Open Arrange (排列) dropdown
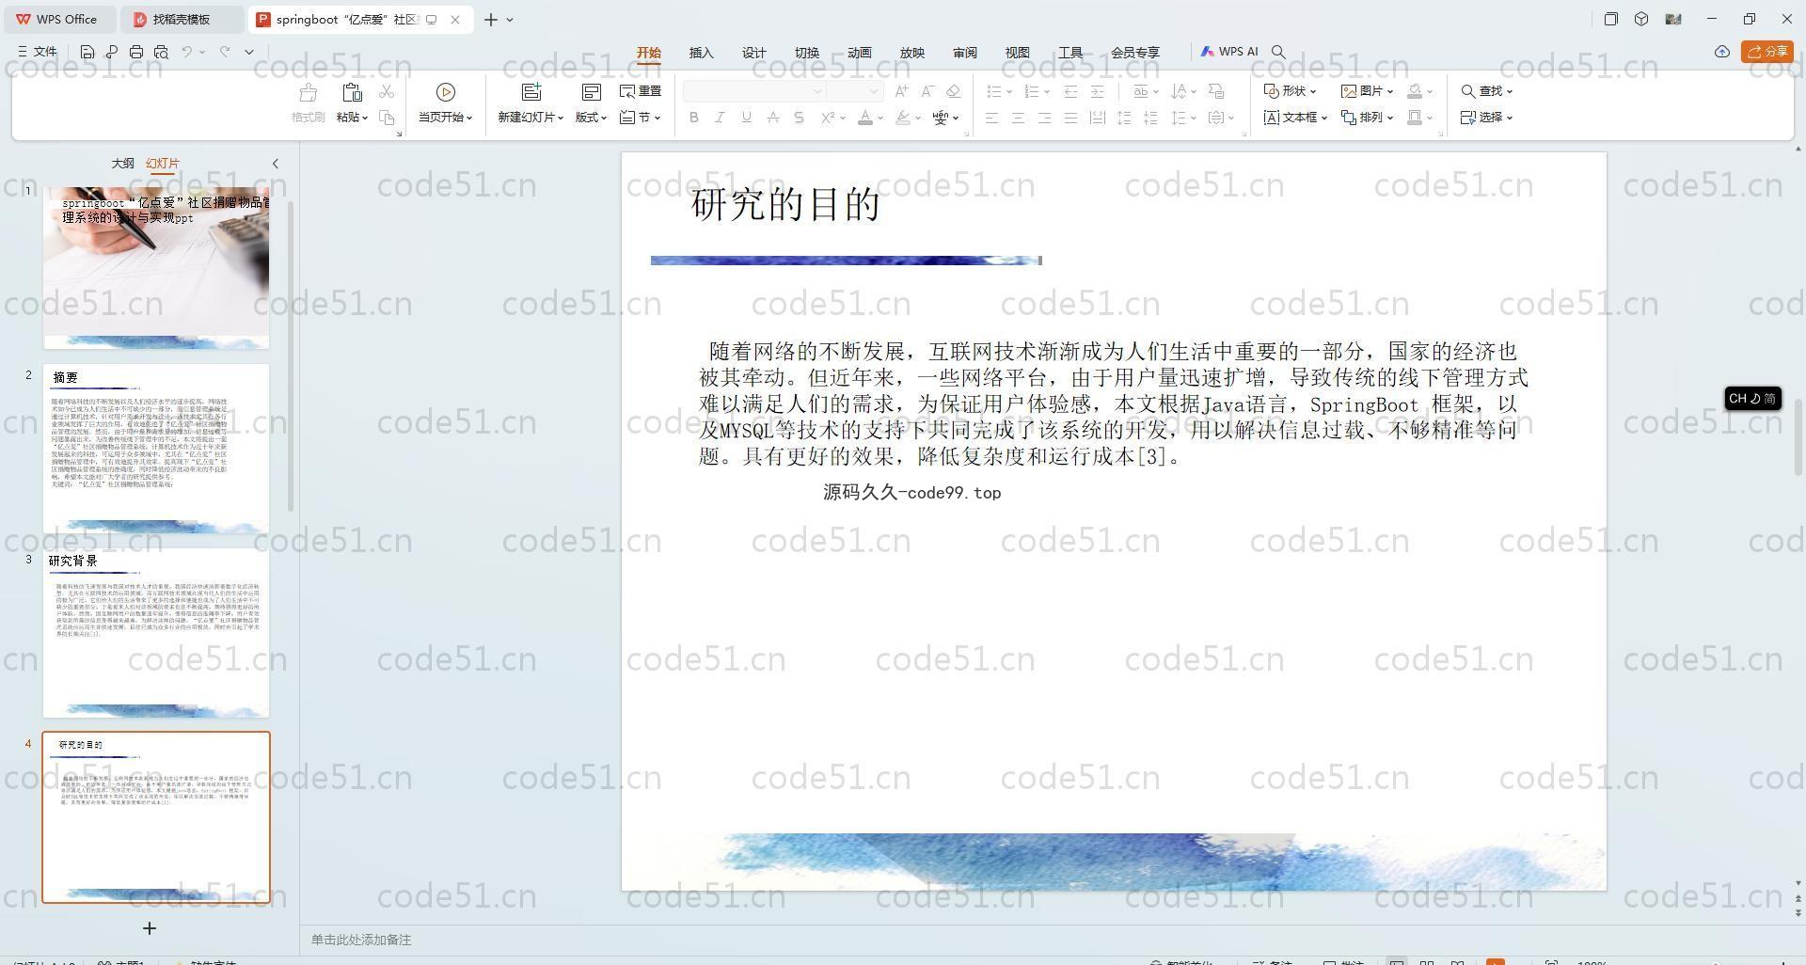Screen dimensions: 1806x965 (x=1367, y=118)
